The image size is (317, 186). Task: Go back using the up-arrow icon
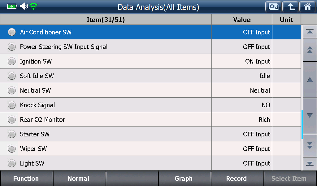click(x=290, y=7)
